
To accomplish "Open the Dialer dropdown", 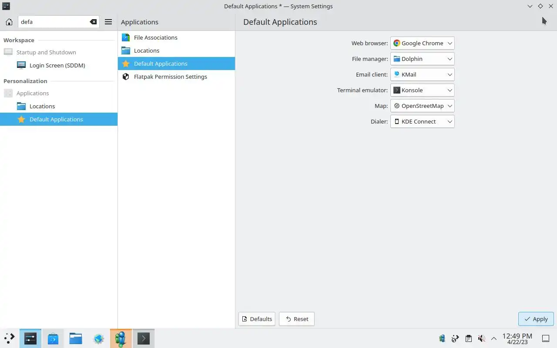I will coord(422,121).
